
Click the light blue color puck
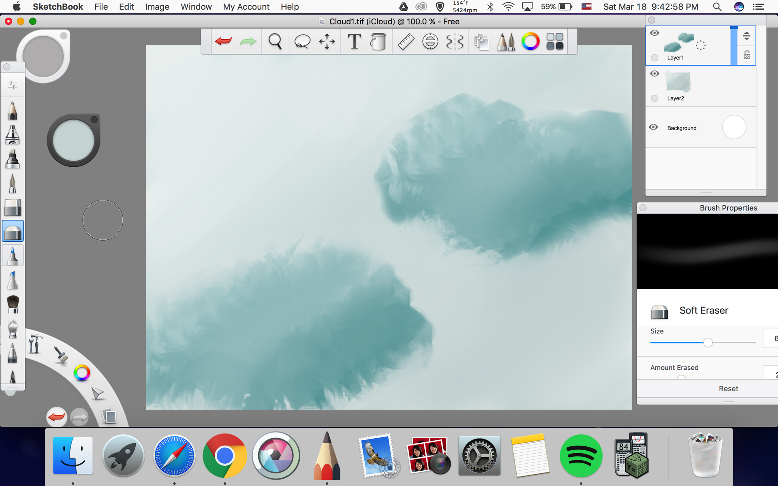point(73,141)
